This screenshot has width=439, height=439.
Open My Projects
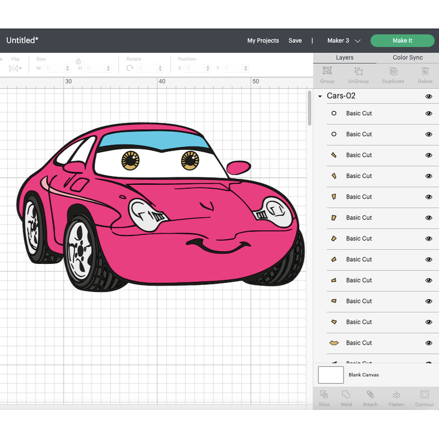[x=263, y=41]
